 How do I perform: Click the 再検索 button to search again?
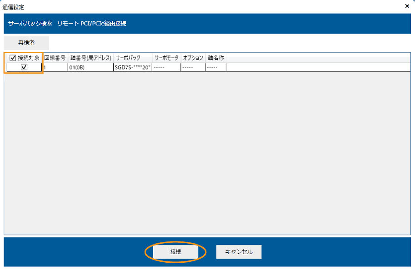(25, 43)
